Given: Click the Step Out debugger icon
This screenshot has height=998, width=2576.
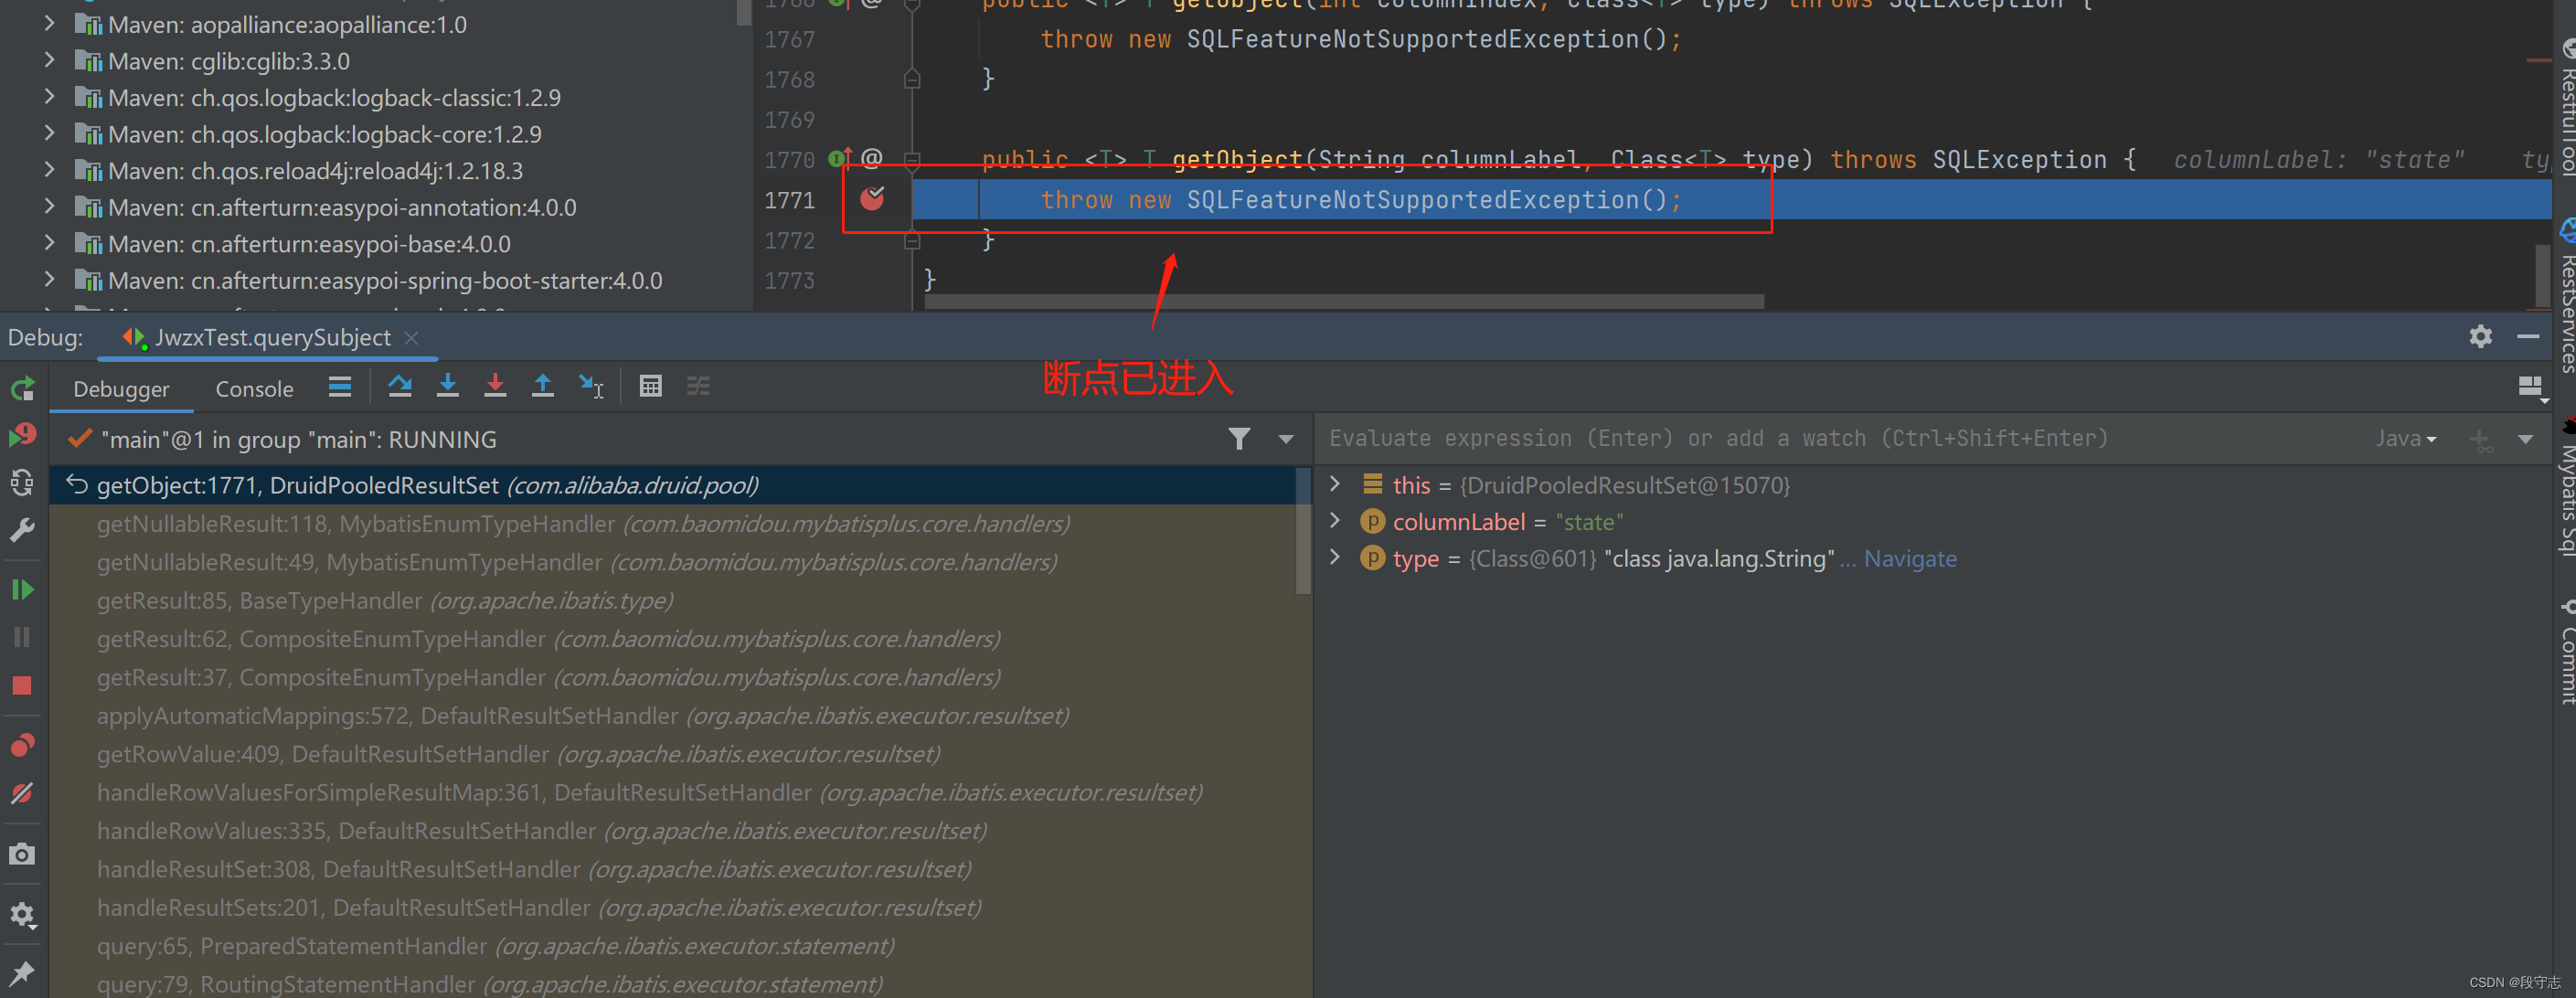Looking at the screenshot, I should click(543, 386).
